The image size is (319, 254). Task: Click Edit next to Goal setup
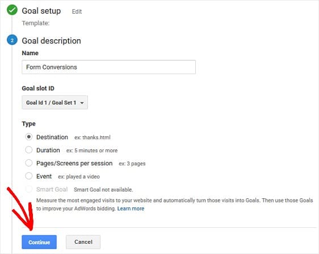(x=77, y=11)
